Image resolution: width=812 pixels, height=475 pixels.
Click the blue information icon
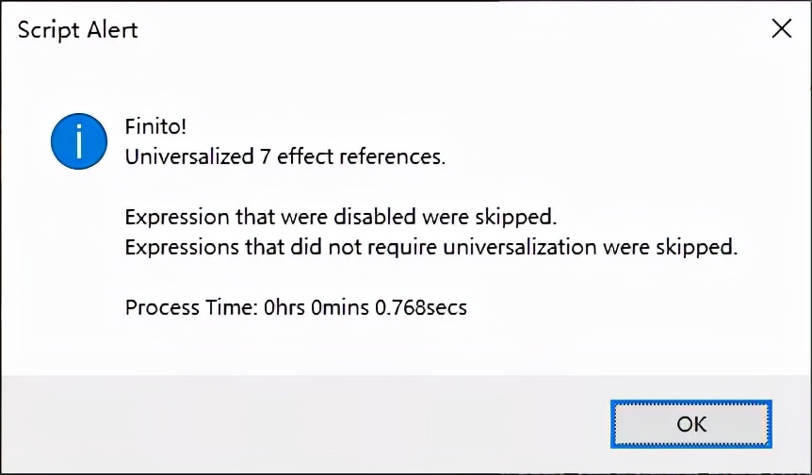pos(78,141)
